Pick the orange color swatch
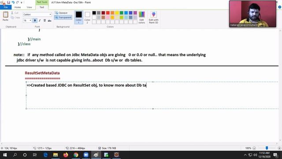Image resolution: width=282 pixels, height=159 pixels. (x=112, y=13)
